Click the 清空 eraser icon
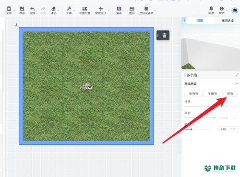The height and width of the screenshot is (177, 240). click(53, 9)
